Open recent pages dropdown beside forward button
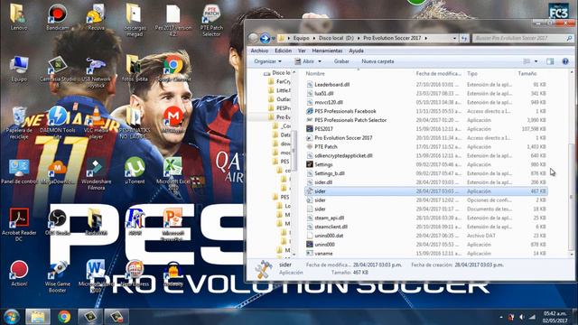The image size is (578, 325). click(273, 38)
